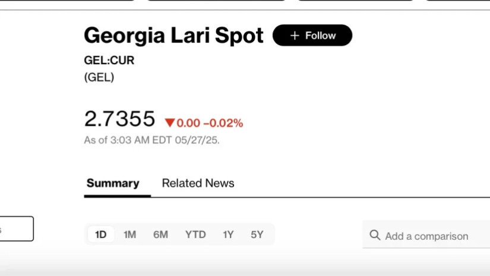Click the plus icon in Follow button
Screen dimensions: 490x276
tap(295, 36)
